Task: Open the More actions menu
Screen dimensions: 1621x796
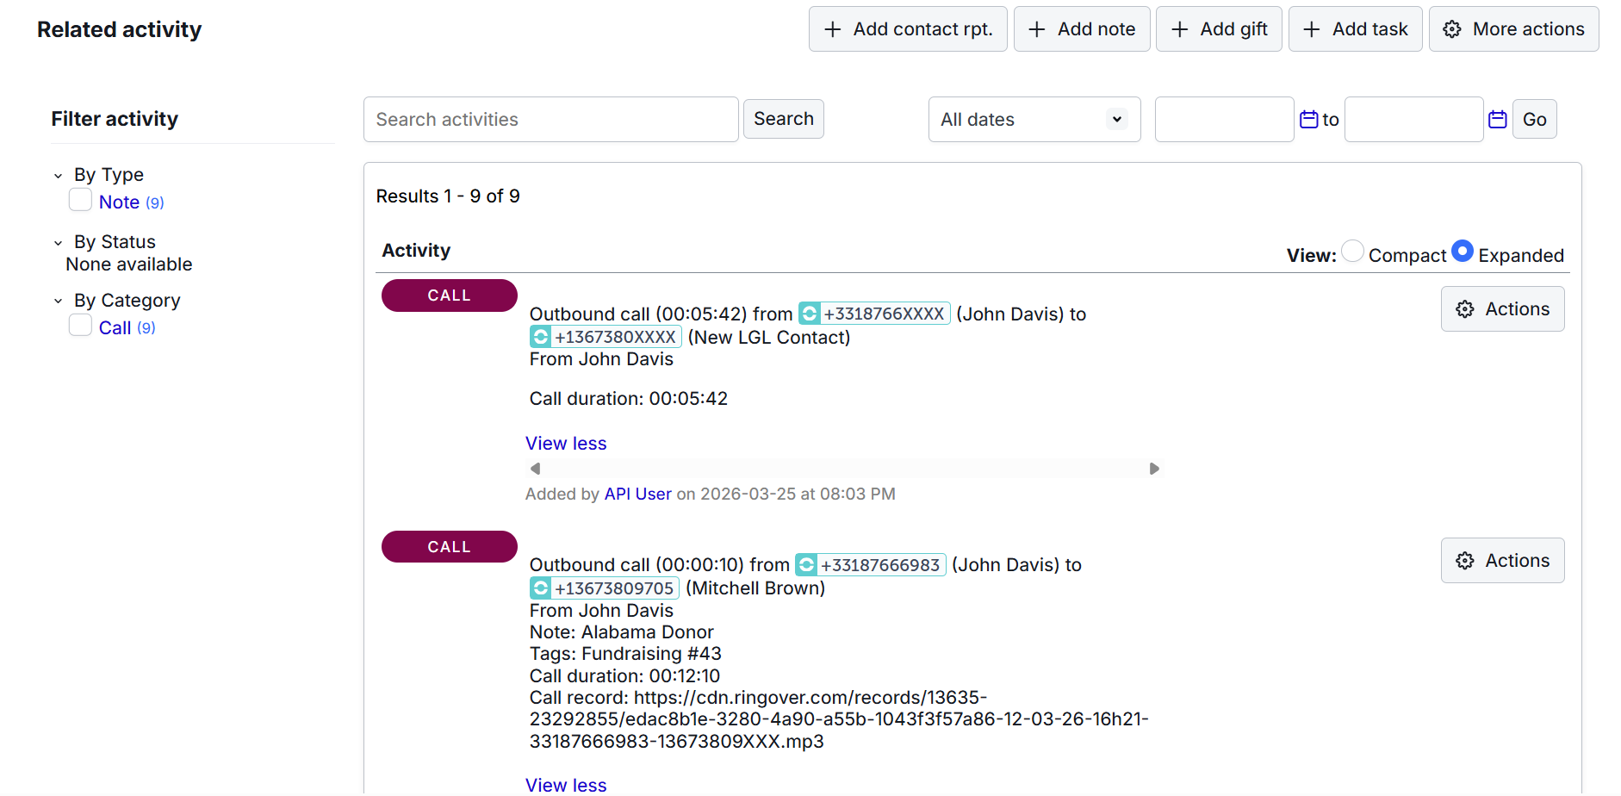Action: pyautogui.click(x=1513, y=29)
